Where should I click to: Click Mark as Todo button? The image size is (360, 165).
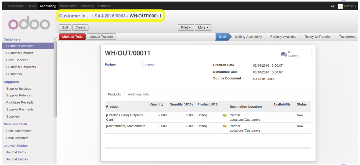pyautogui.click(x=72, y=37)
